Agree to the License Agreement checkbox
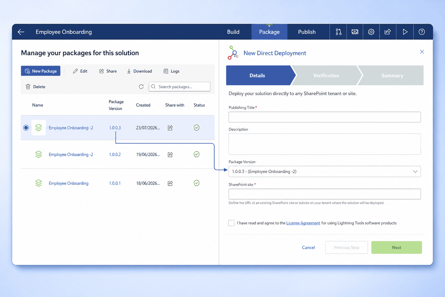The width and height of the screenshot is (445, 297). tap(231, 223)
